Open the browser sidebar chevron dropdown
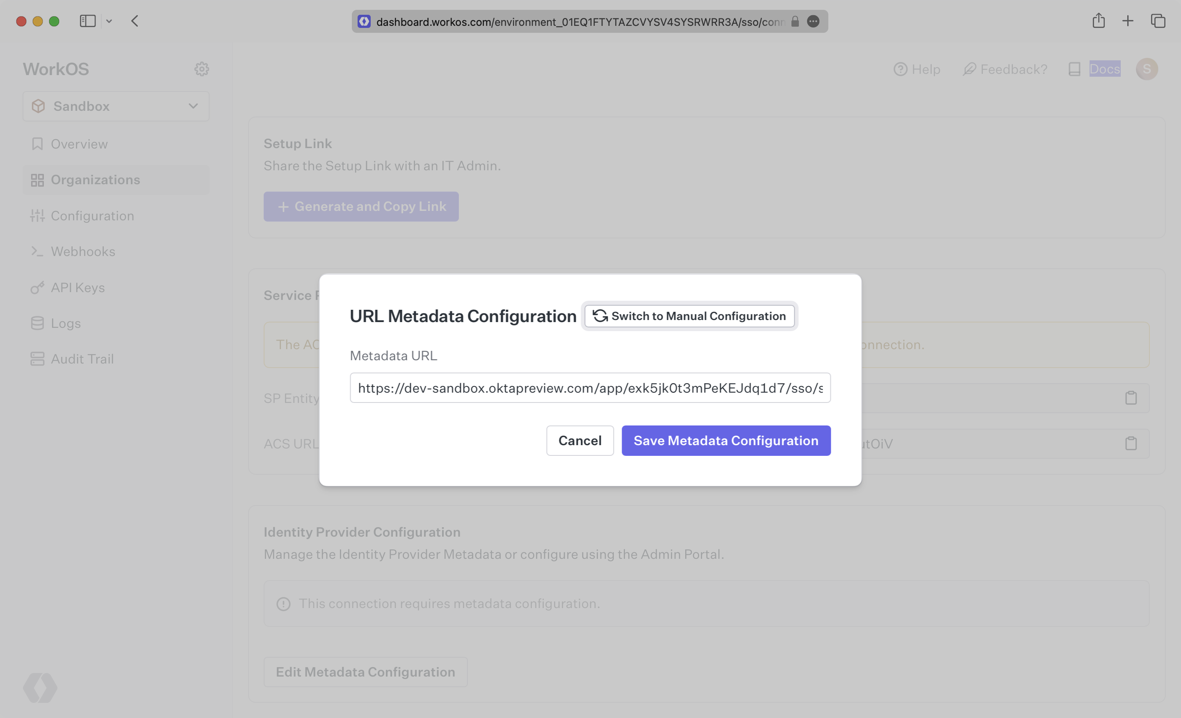 109,21
